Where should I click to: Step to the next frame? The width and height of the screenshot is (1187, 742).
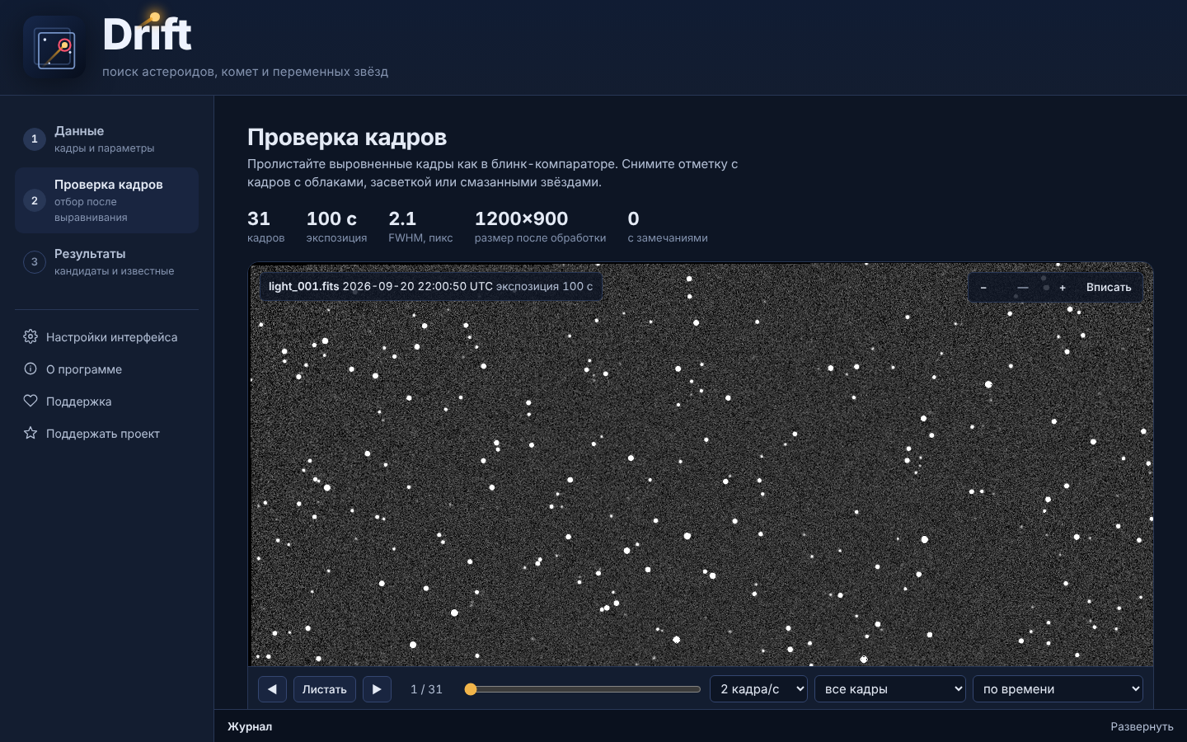(x=377, y=689)
